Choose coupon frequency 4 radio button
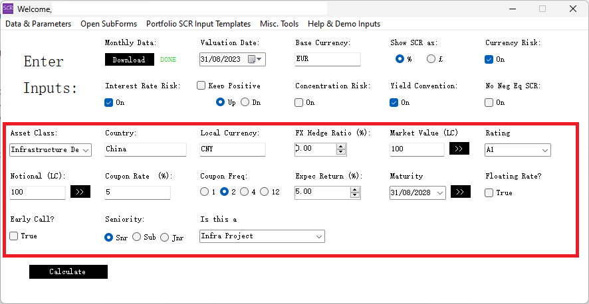 click(x=245, y=192)
